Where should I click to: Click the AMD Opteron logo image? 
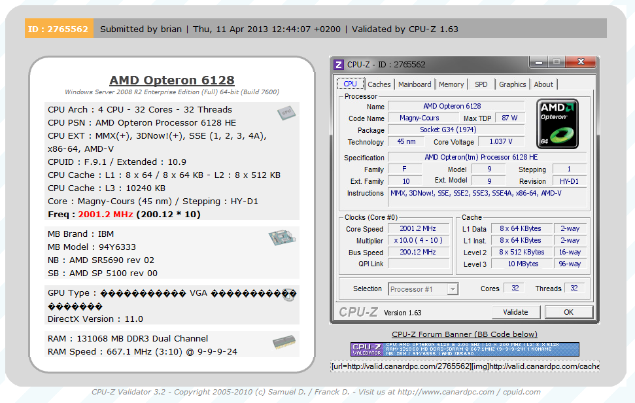(x=558, y=124)
